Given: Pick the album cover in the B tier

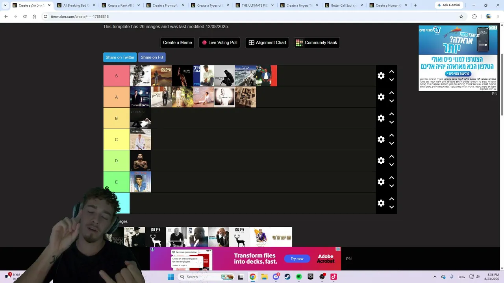Looking at the screenshot, I should [x=140, y=118].
